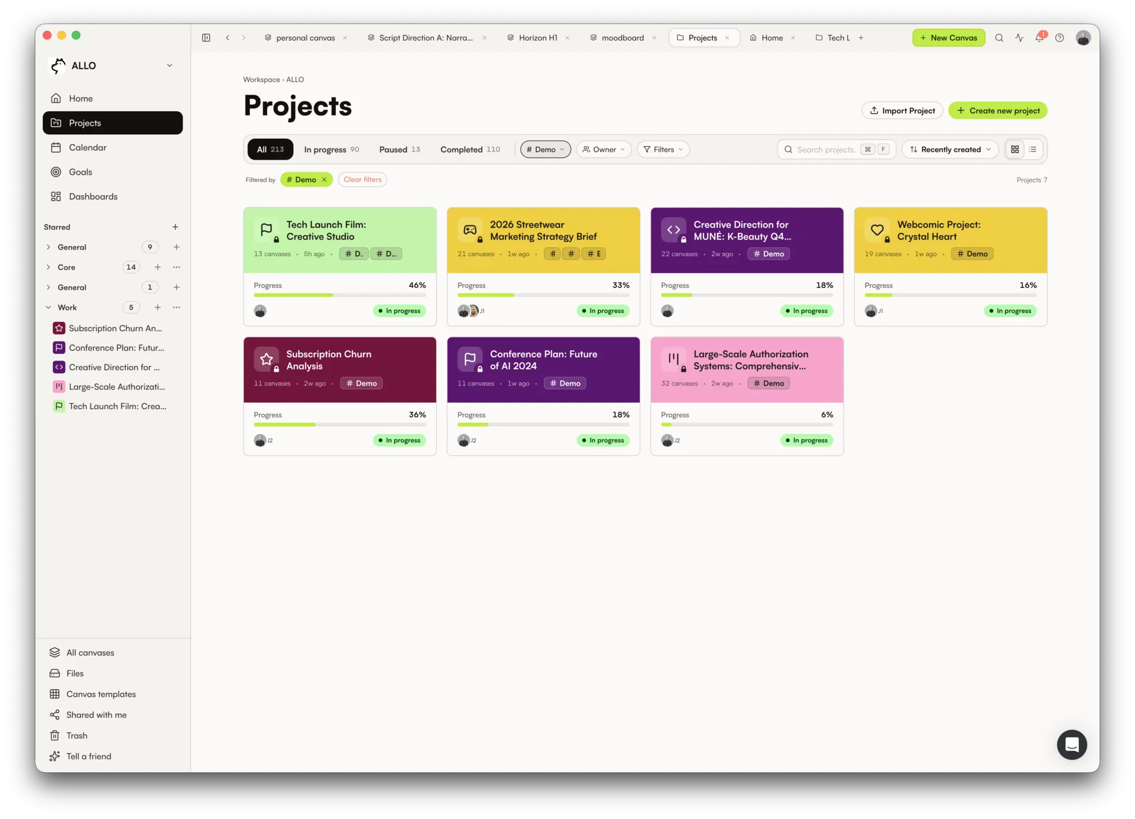Open more options for Core folder
1135x819 pixels.
point(176,267)
